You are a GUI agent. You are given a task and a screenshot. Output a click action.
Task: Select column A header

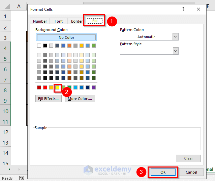pos(19,6)
